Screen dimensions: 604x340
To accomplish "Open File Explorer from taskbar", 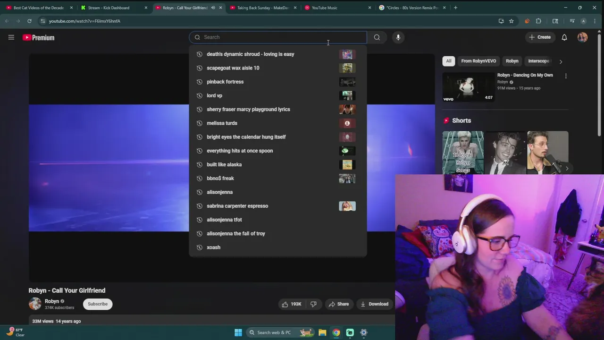I will (322, 332).
